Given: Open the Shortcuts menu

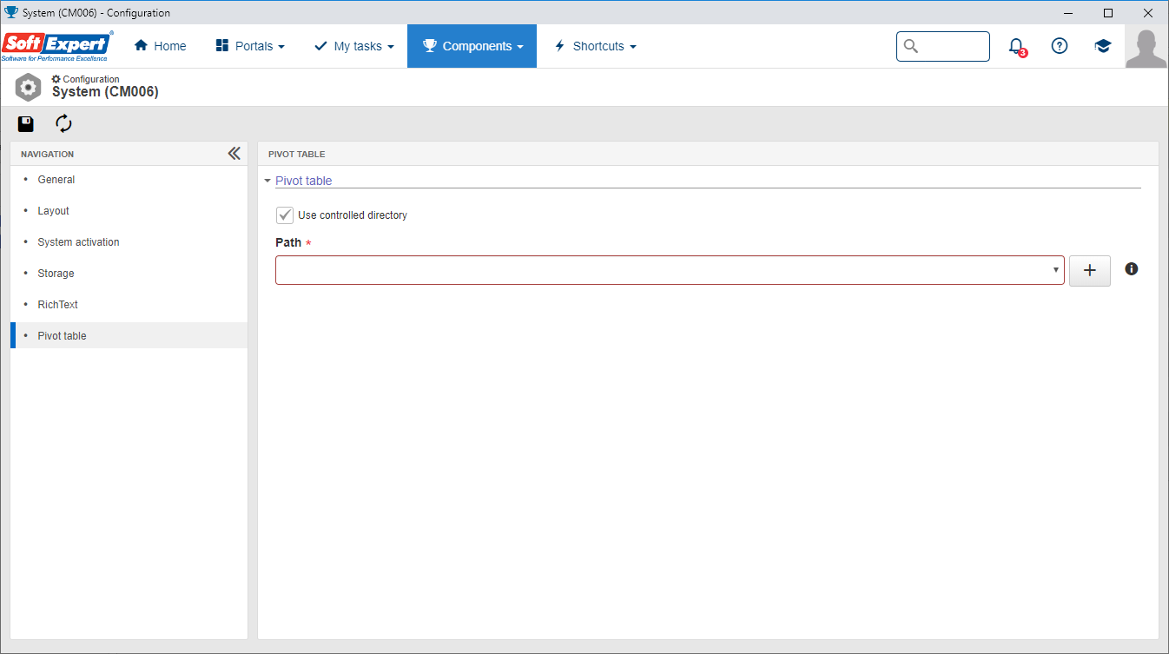Looking at the screenshot, I should click(595, 46).
